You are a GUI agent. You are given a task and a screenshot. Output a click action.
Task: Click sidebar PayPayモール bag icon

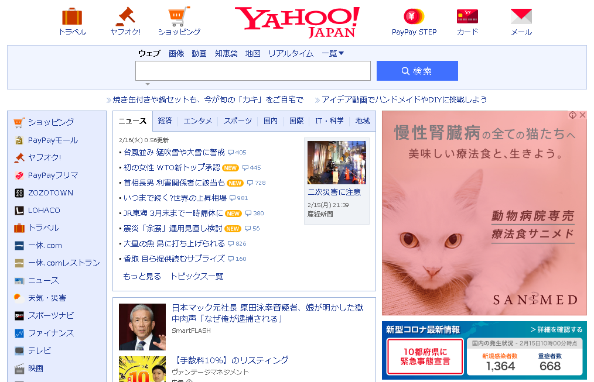19,140
